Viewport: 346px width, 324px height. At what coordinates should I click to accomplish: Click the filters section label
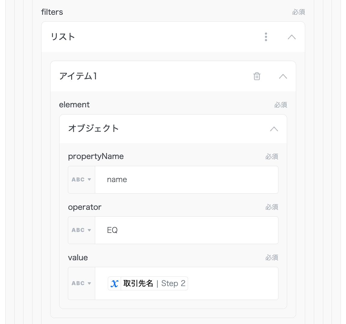pyautogui.click(x=52, y=12)
